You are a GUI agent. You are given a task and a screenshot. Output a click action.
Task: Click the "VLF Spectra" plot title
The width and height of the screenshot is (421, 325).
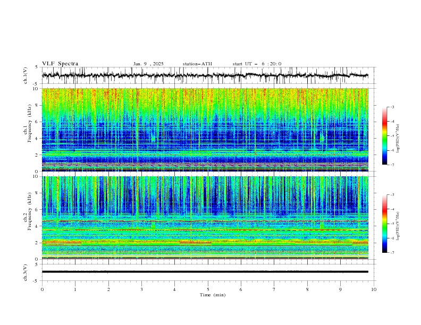point(60,64)
